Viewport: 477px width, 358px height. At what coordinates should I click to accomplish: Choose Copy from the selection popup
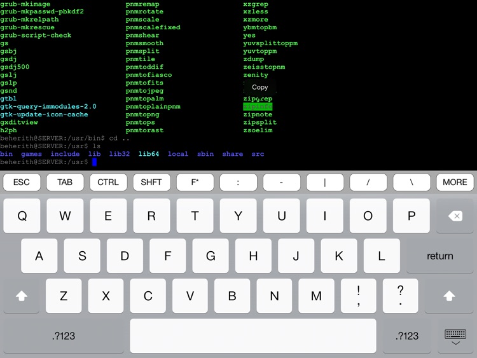[259, 87]
